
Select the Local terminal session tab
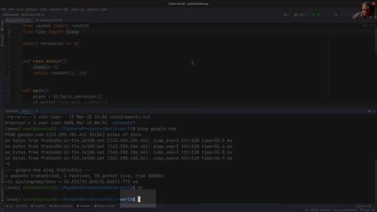tap(25, 111)
